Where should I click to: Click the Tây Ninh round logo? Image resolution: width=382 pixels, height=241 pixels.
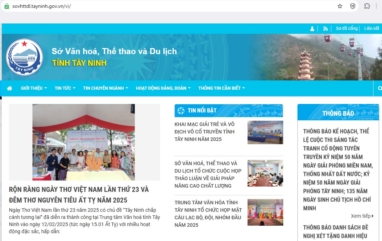tap(25, 57)
